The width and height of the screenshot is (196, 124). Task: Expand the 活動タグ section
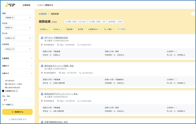(x=17, y=66)
